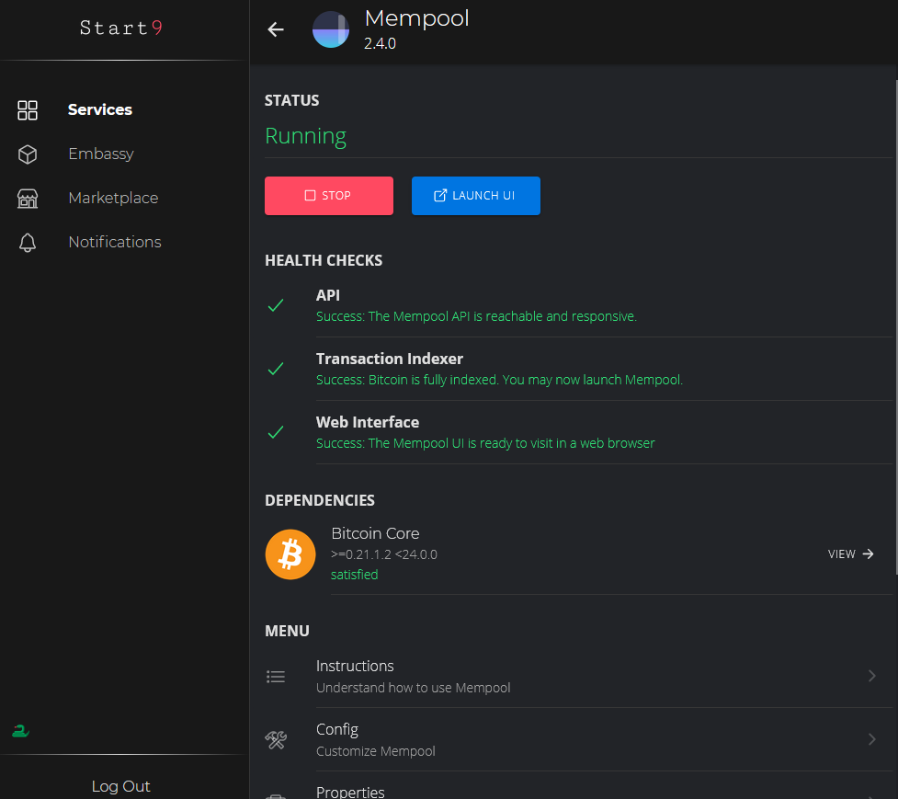The image size is (898, 799).
Task: Expand the Instructions menu entry via its chevron
Action: pos(871,676)
